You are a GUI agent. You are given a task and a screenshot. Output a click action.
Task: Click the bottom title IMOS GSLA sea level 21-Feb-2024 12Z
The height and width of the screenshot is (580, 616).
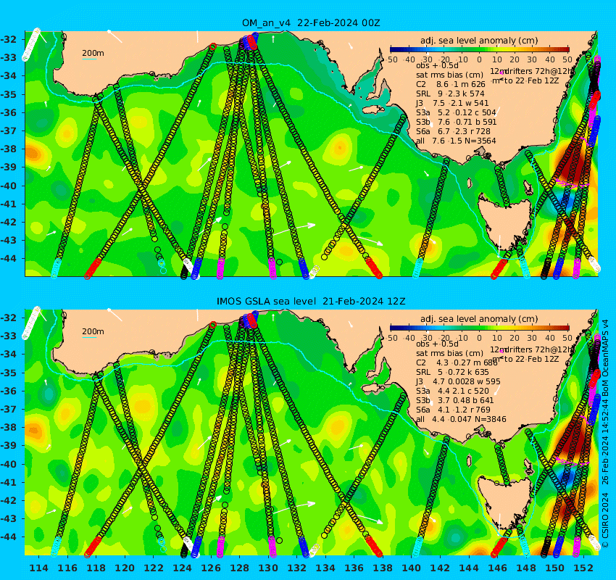tap(311, 302)
